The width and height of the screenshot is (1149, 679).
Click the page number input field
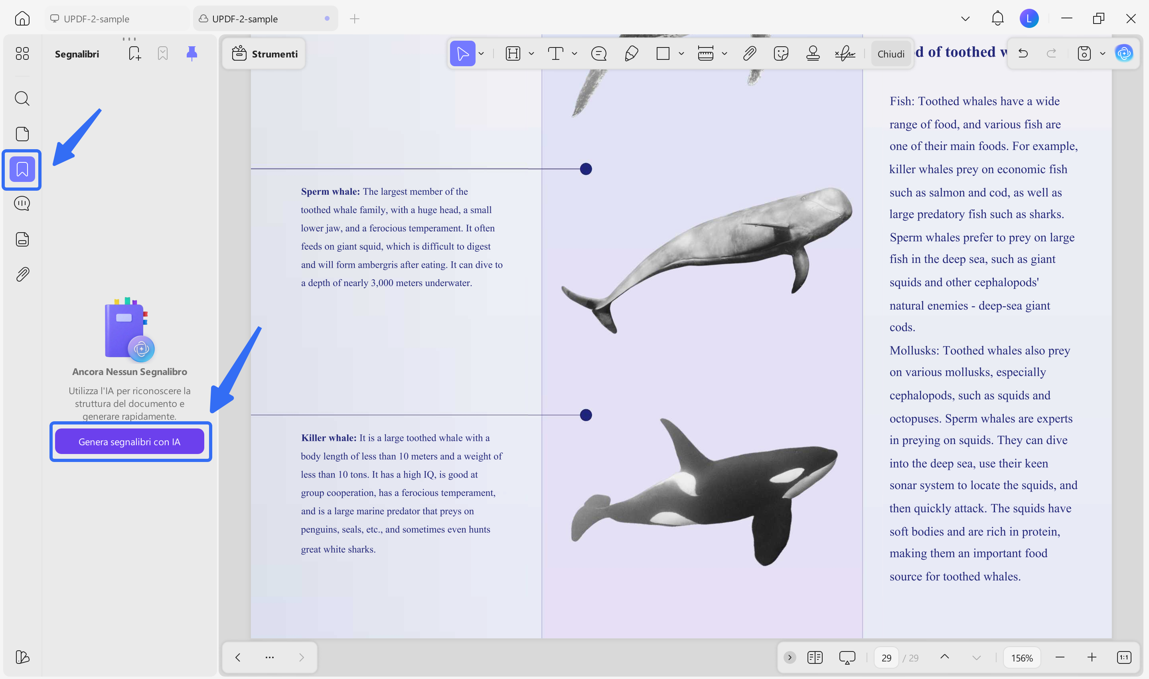pyautogui.click(x=886, y=657)
